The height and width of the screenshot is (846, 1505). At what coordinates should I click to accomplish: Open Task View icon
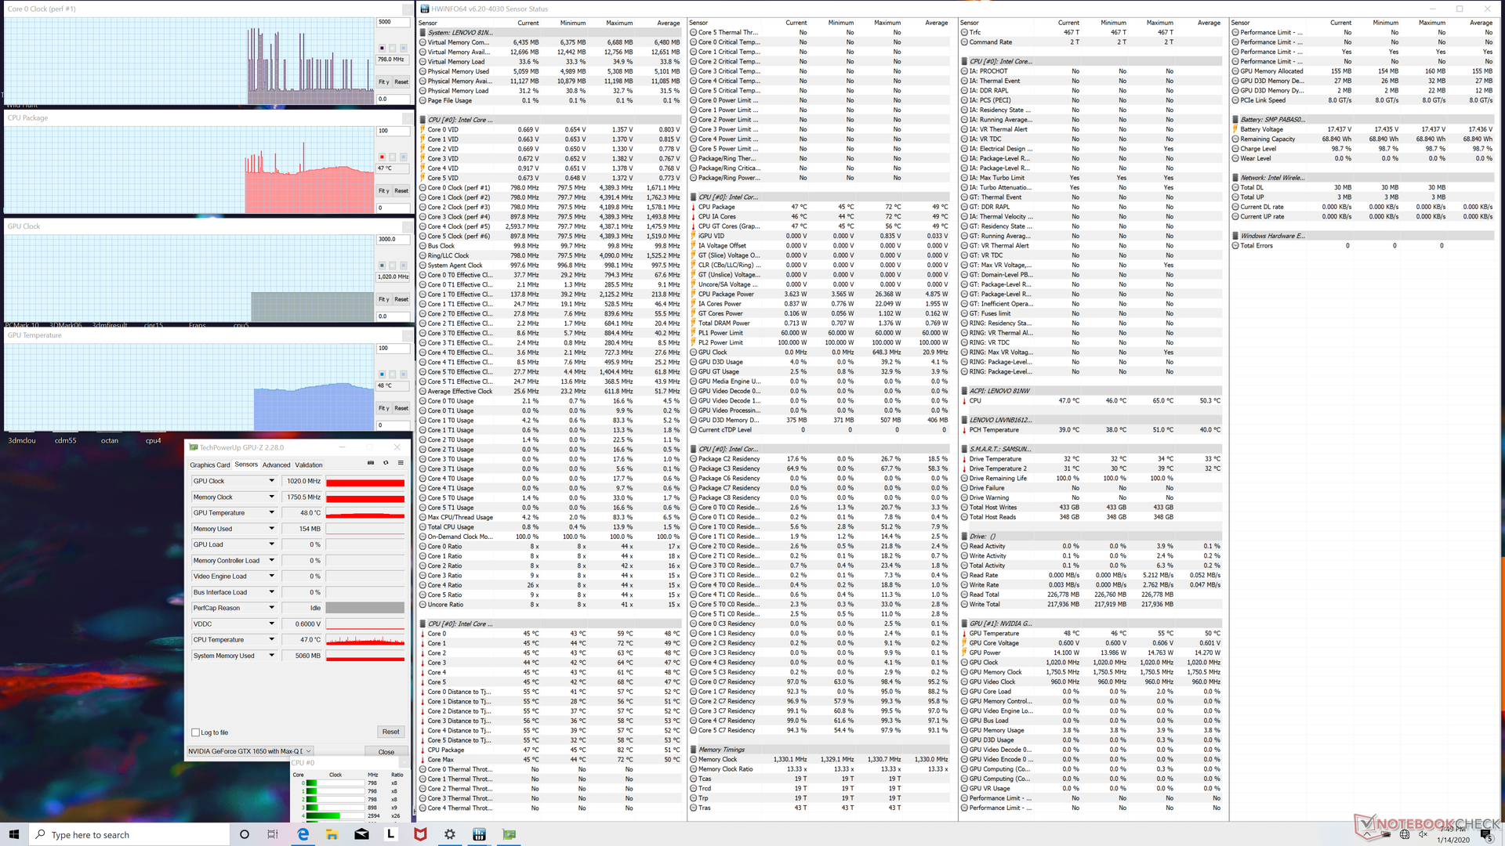(x=273, y=834)
